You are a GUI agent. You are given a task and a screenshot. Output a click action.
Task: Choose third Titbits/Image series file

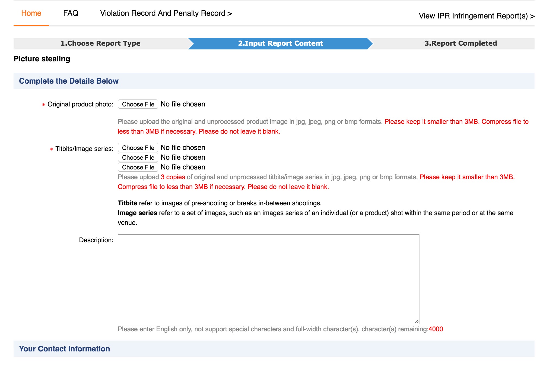click(x=138, y=167)
